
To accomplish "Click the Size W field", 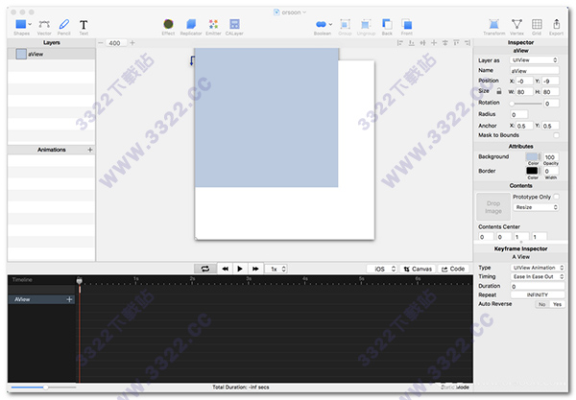I will 524,92.
